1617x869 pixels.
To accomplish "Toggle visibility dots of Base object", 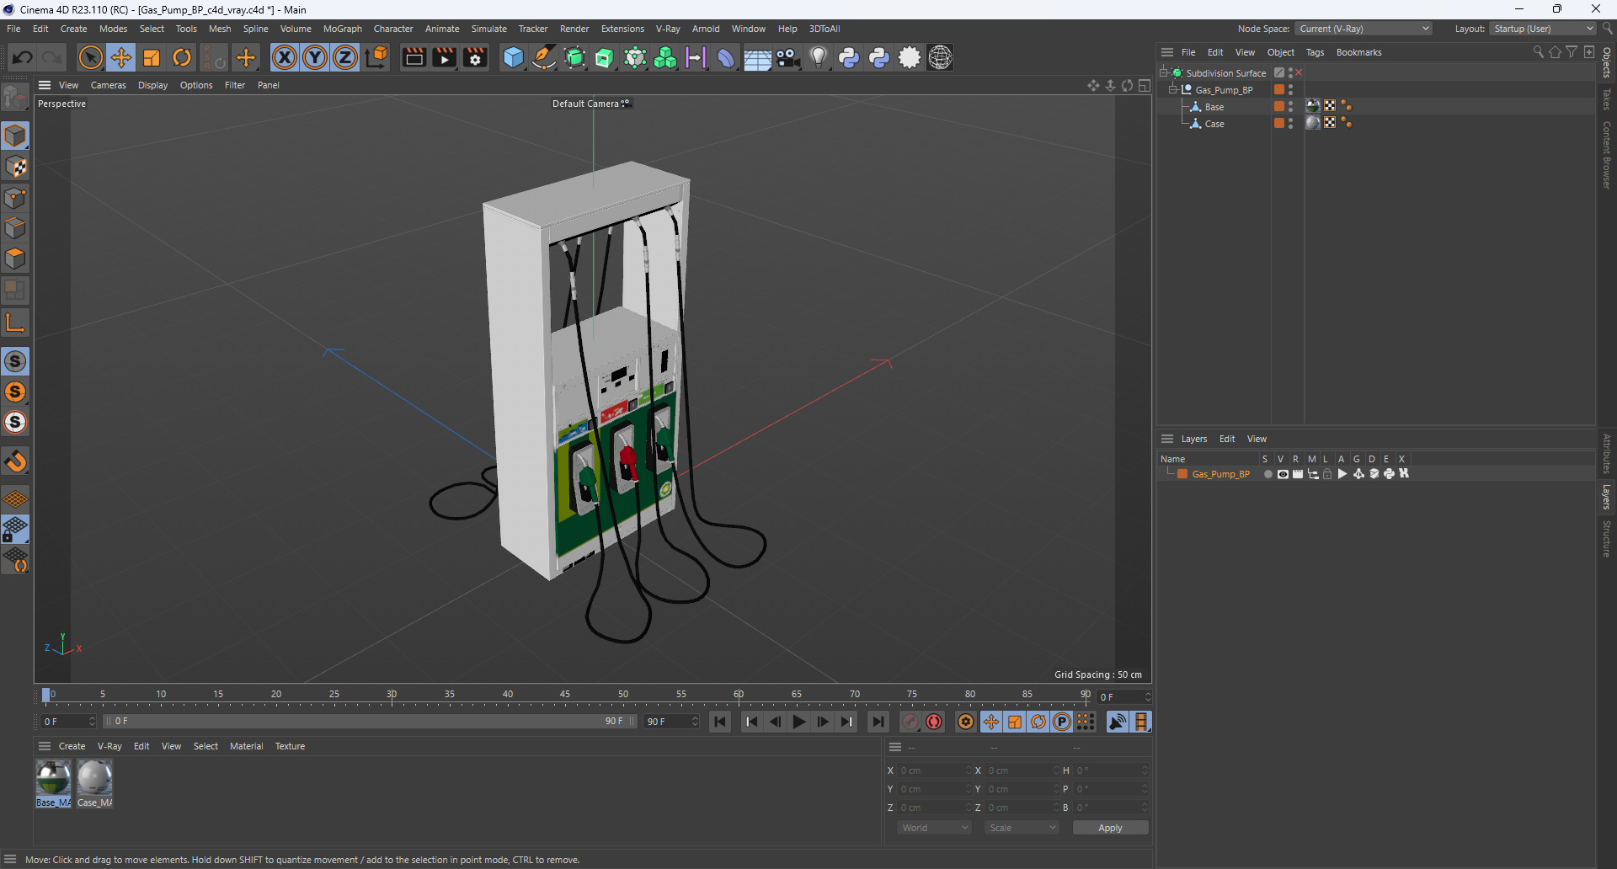I will coord(1290,107).
